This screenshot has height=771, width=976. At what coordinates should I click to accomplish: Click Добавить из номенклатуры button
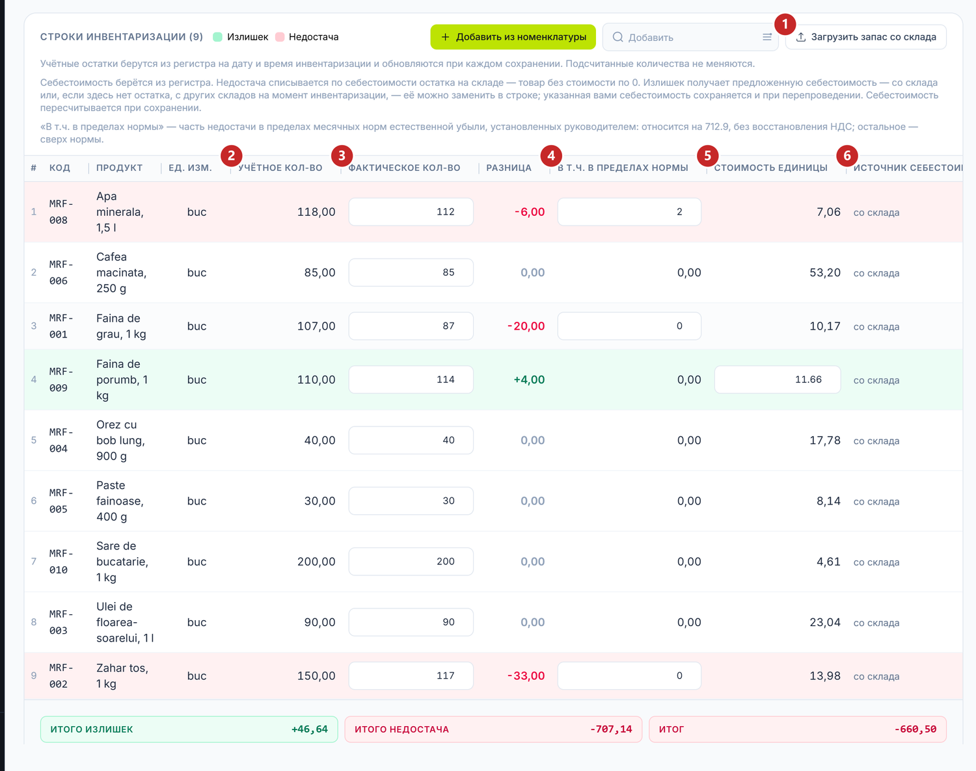click(x=513, y=37)
